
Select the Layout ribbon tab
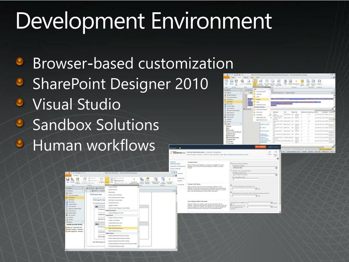coord(246,77)
